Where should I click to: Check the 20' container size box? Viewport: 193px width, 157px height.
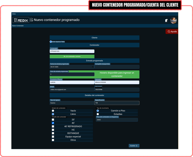coord(53,120)
